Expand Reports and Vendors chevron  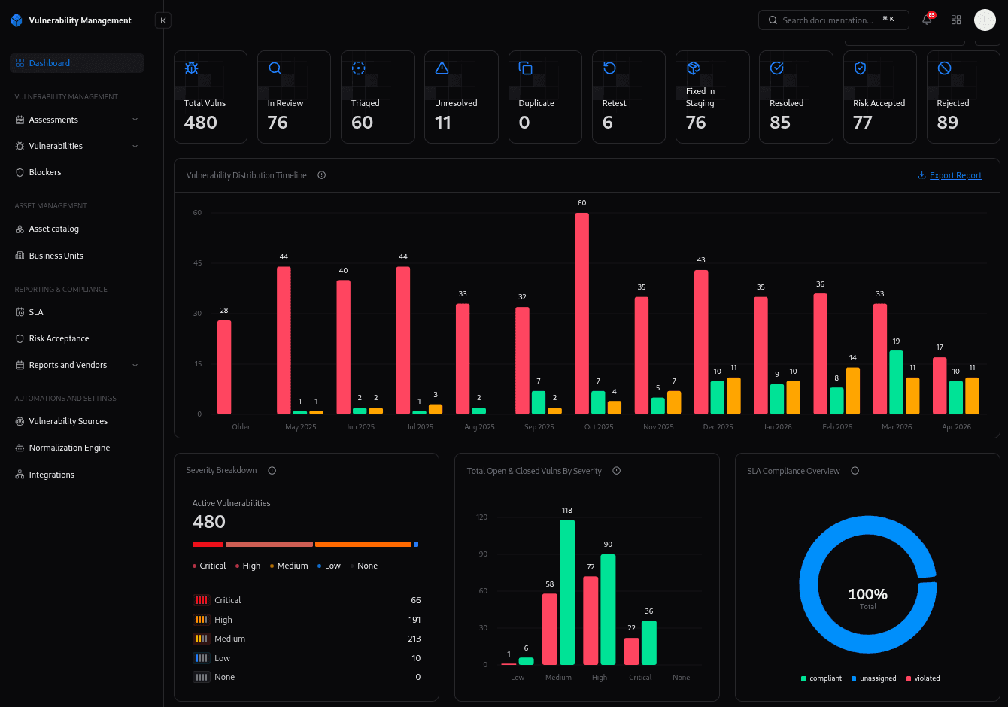(x=135, y=365)
